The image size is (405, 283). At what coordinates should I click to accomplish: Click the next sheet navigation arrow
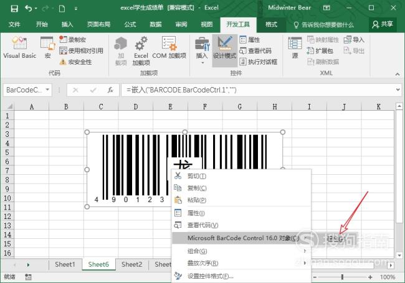(28, 265)
